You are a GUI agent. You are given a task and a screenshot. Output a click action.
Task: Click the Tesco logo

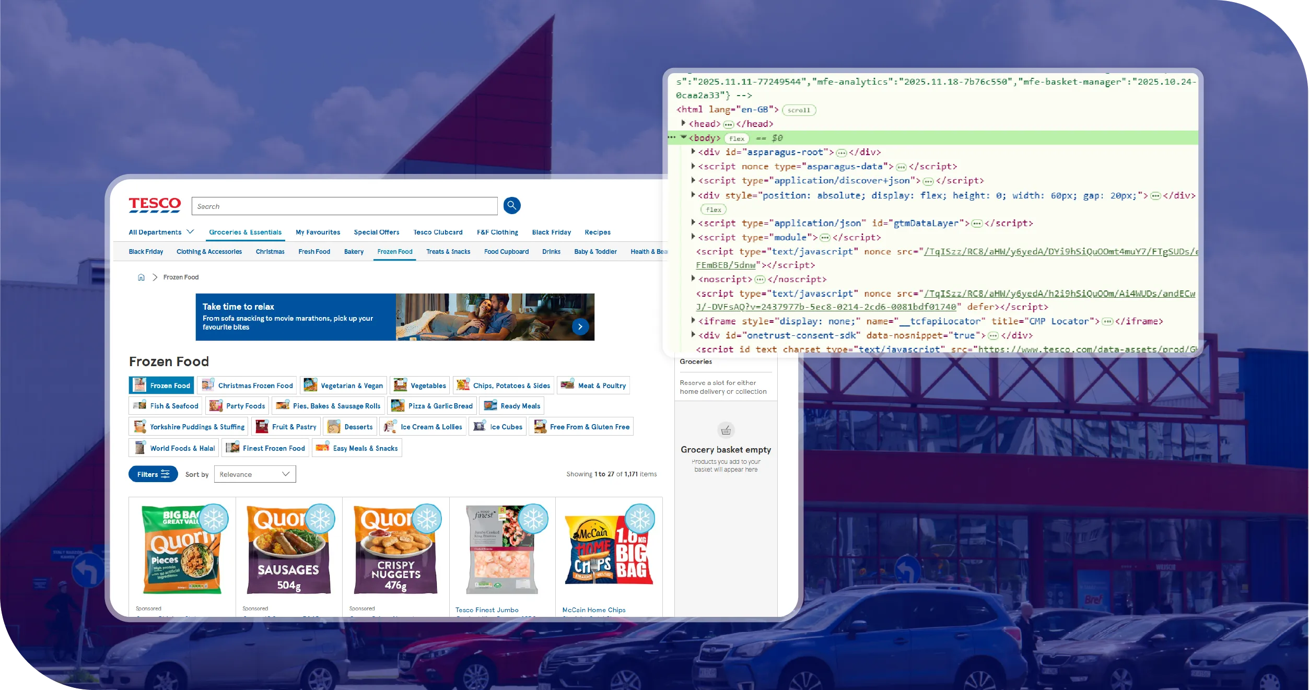[x=155, y=205]
